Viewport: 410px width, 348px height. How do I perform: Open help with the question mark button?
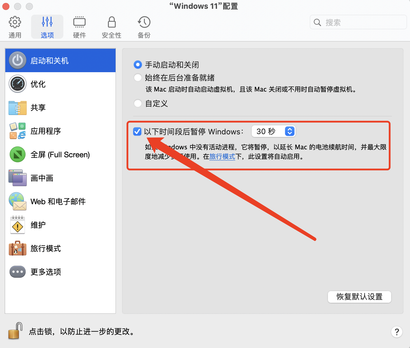point(397,332)
